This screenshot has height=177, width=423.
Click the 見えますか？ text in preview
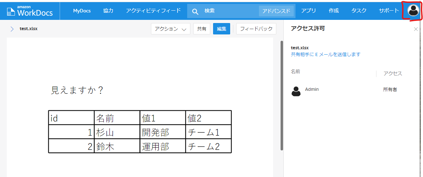tap(77, 90)
